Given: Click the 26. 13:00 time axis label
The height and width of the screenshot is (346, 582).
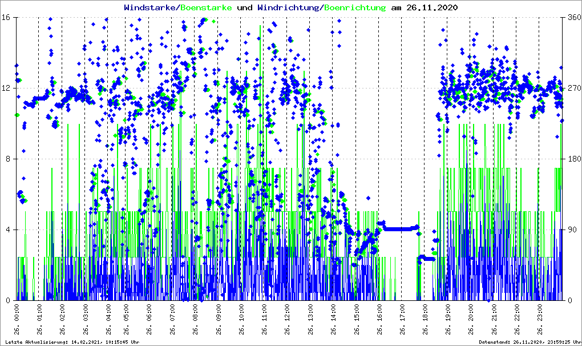Looking at the screenshot, I should pyautogui.click(x=310, y=319).
